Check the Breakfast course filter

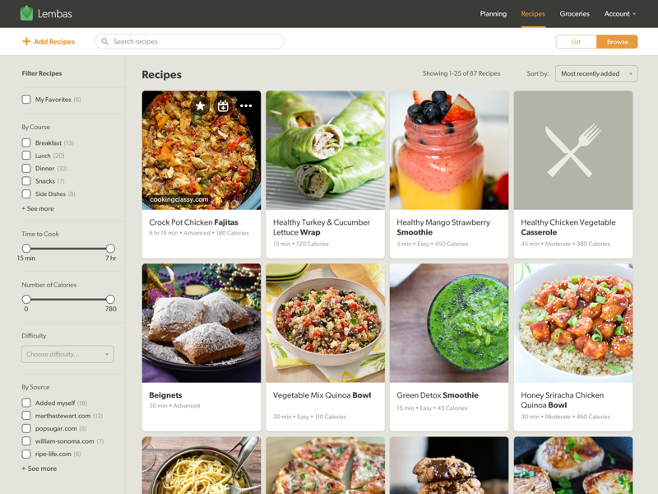[26, 142]
